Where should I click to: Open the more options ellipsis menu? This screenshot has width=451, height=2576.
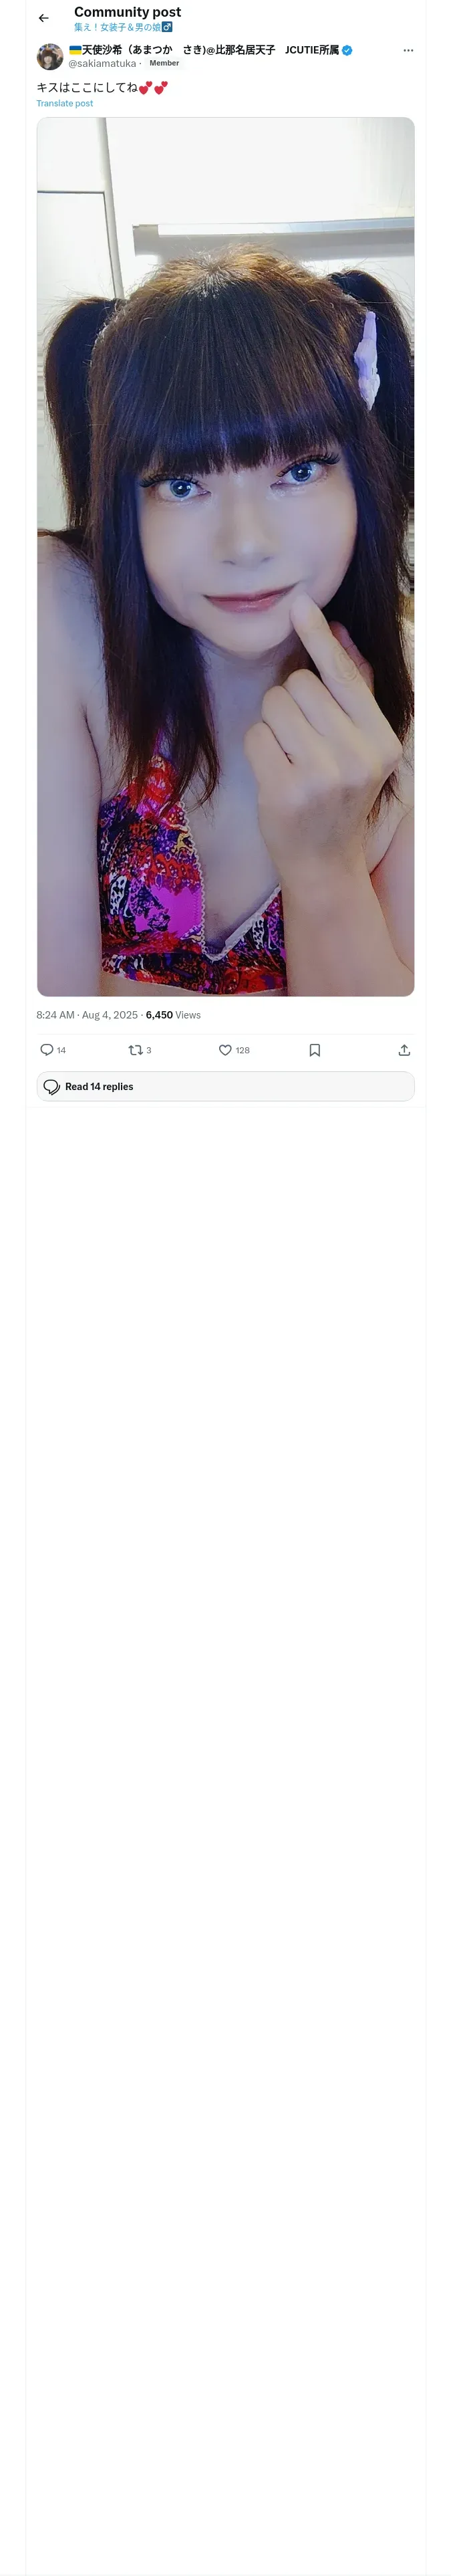[408, 50]
